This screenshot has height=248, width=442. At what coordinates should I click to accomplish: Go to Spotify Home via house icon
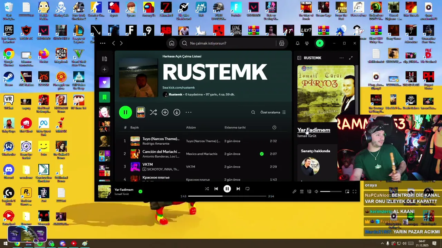coord(172,43)
